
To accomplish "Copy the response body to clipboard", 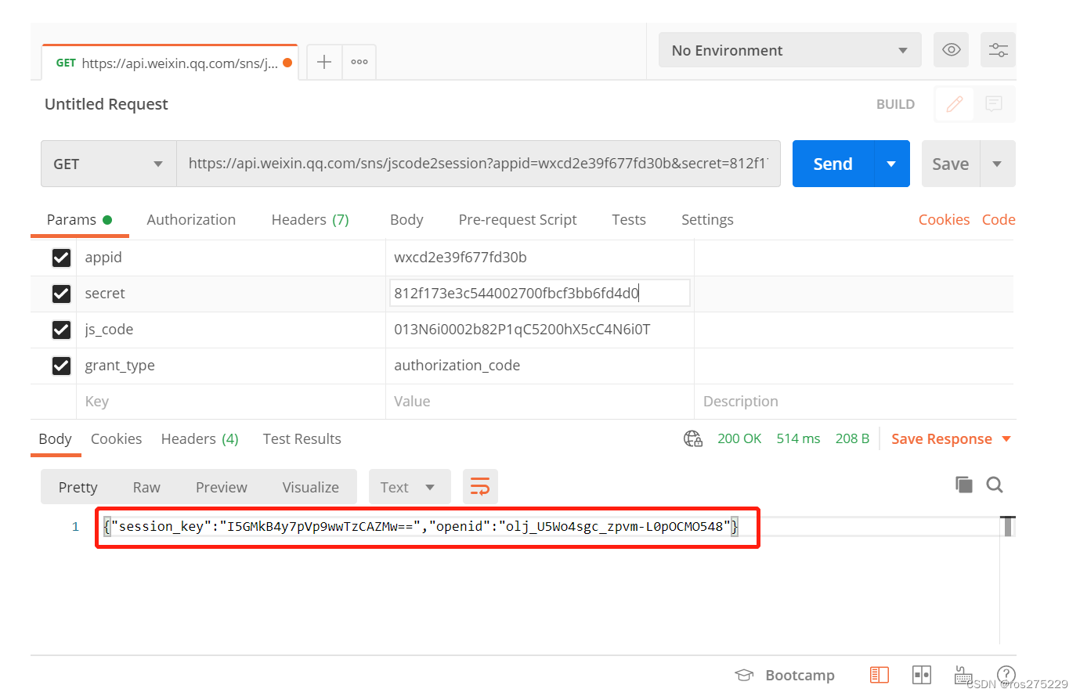I will (963, 485).
